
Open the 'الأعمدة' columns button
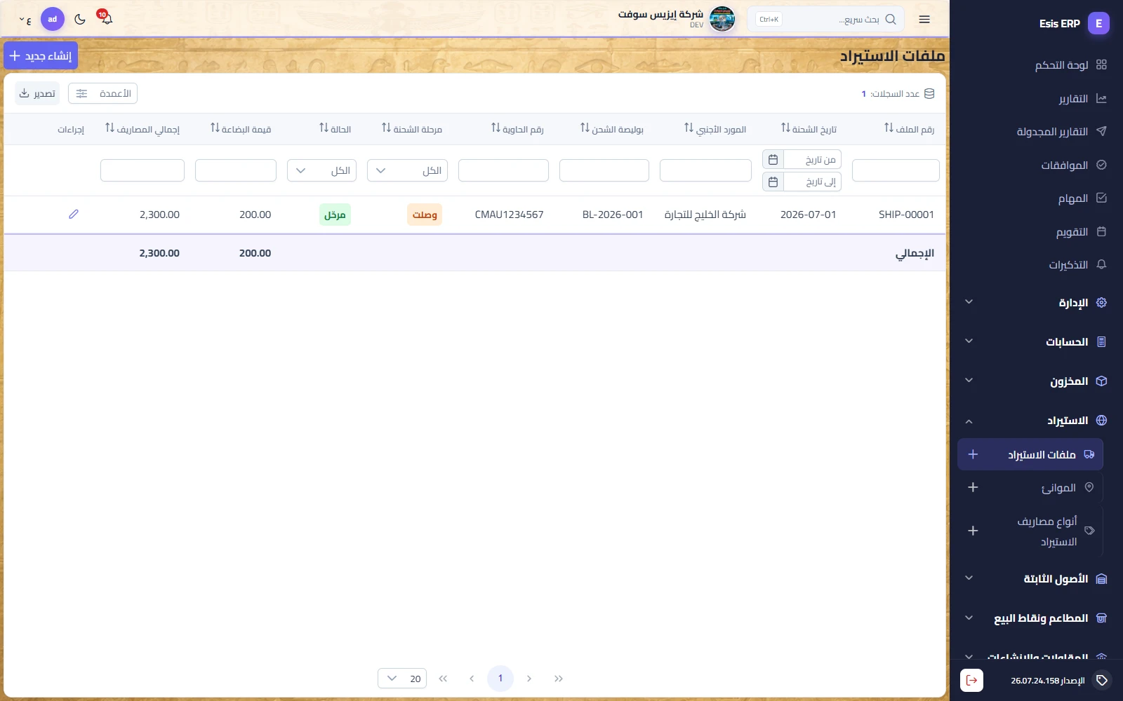click(x=102, y=93)
